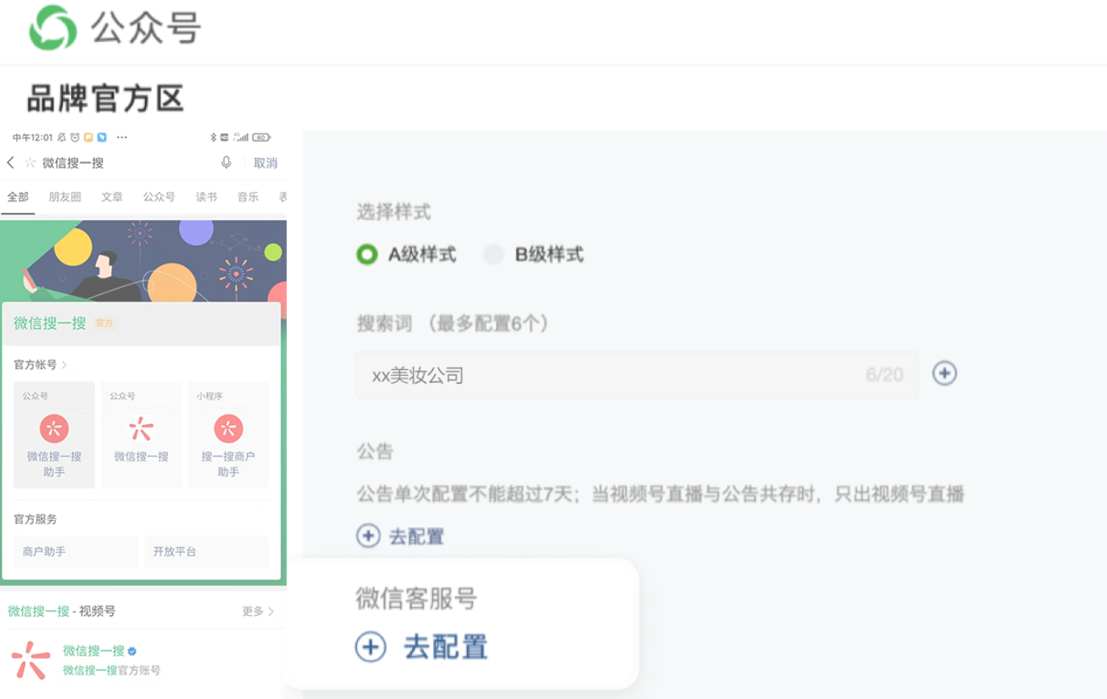This screenshot has width=1107, height=699.
Task: Tap the 微信搜一搜 brand title
Action: click(x=50, y=323)
